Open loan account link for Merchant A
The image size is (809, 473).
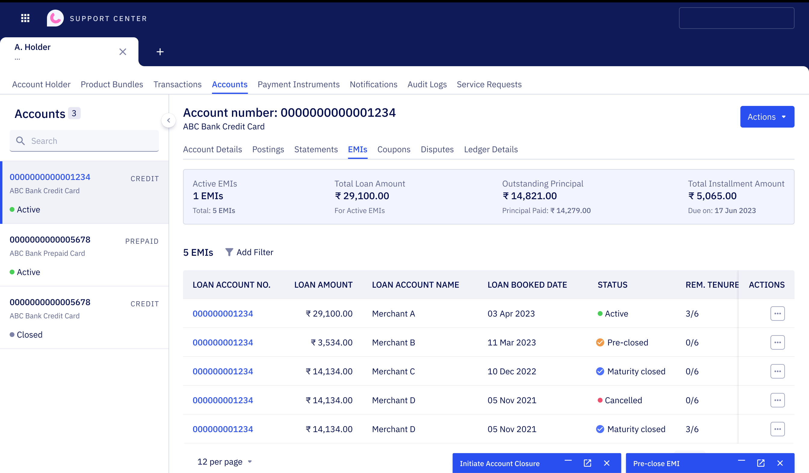pyautogui.click(x=223, y=314)
